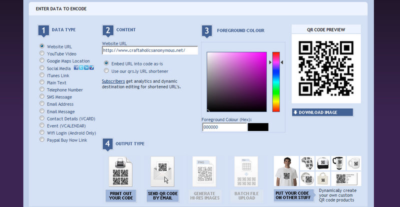
Task: Click the QR cap product thumbnail
Action: pos(322,163)
